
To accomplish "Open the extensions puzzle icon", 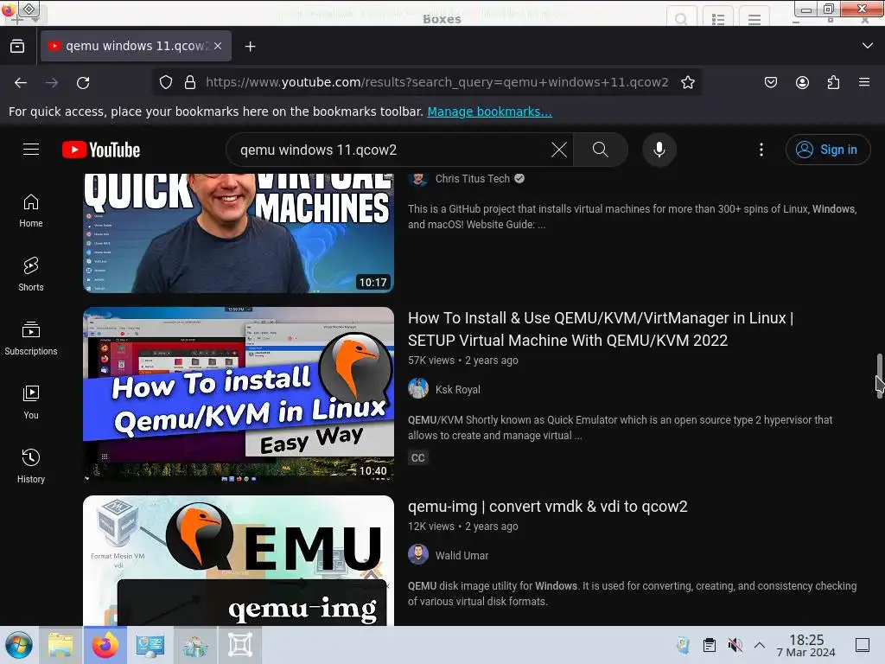I will pyautogui.click(x=833, y=82).
